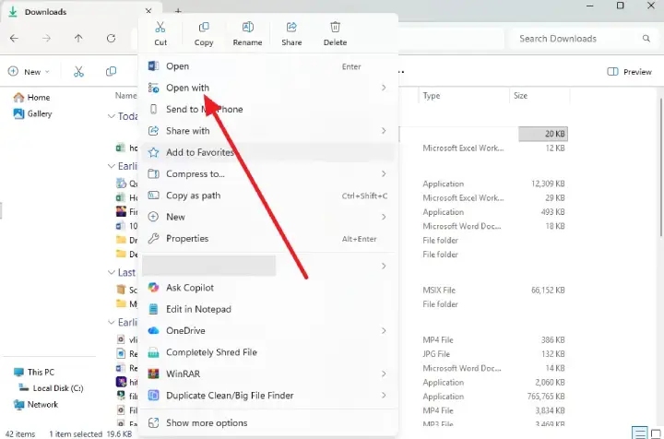The image size is (664, 439).
Task: Open the OneDrive menu entry
Action: [269, 330]
